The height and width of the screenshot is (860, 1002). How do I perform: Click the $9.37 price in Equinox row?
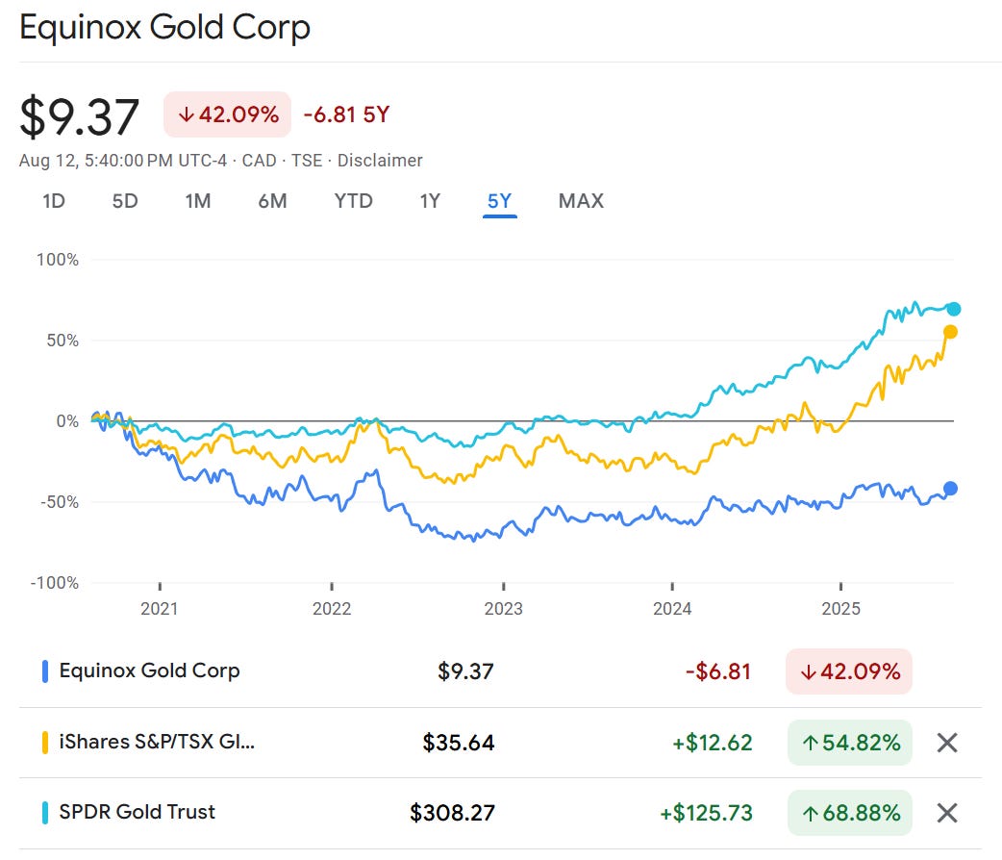coord(465,671)
